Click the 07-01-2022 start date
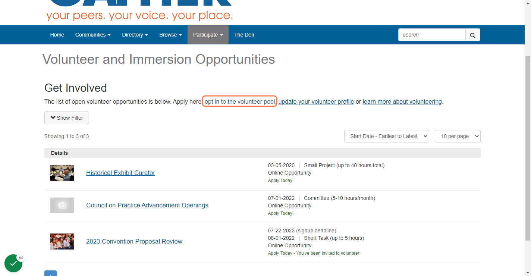 pos(281,198)
